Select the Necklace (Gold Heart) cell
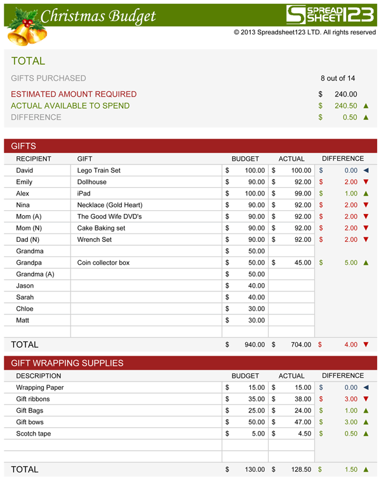381x480 pixels. 147,205
